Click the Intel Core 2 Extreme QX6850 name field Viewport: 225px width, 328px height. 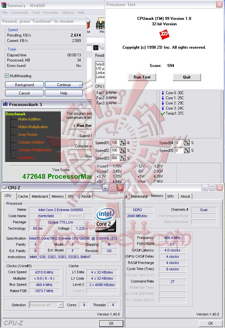tap(61, 209)
